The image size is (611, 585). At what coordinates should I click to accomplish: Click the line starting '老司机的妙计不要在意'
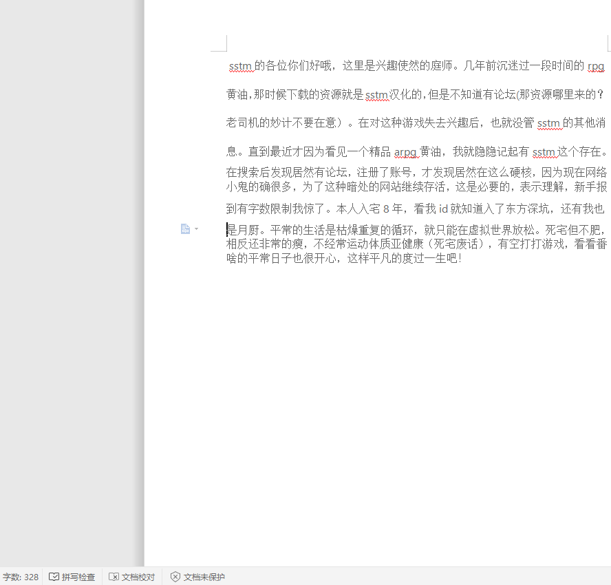point(416,123)
